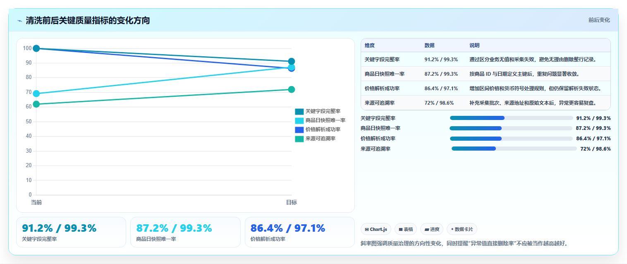Screen dimensions: 627x264
Task: Click the y-axis tick labeled 0
Action: click(x=30, y=195)
